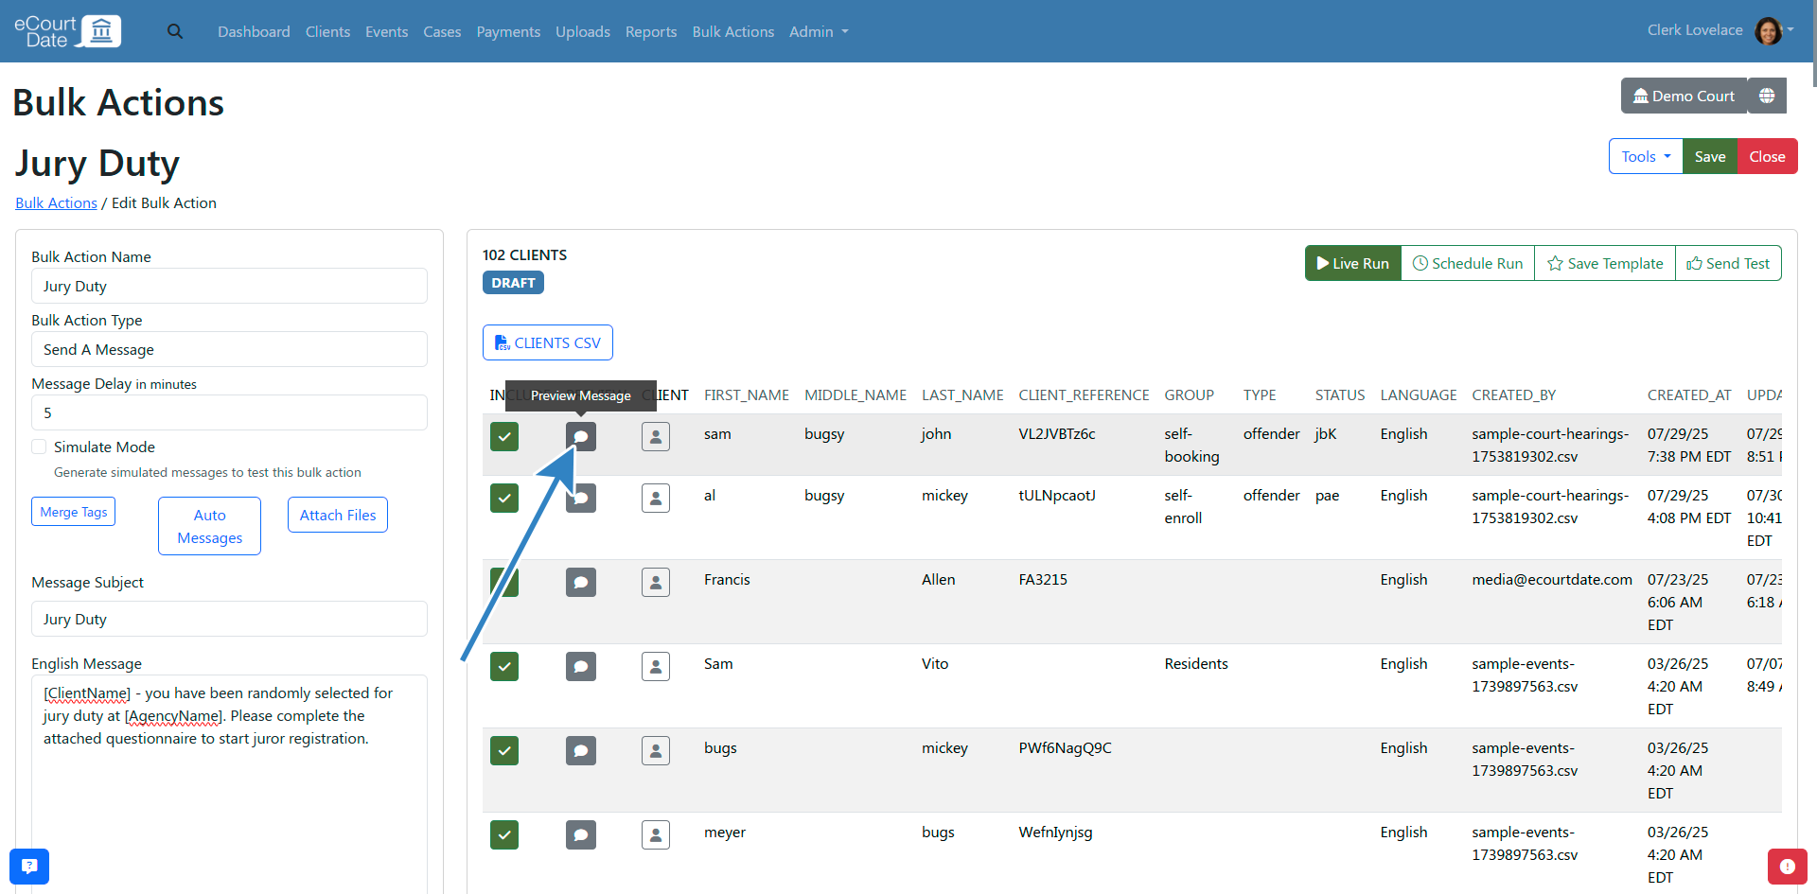Image resolution: width=1817 pixels, height=894 pixels.
Task: Open Uploads in the navigation bar
Action: [x=583, y=31]
